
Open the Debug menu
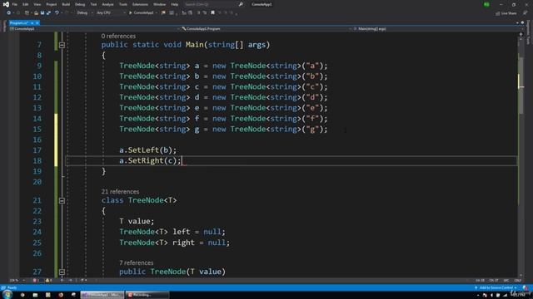[80, 4]
